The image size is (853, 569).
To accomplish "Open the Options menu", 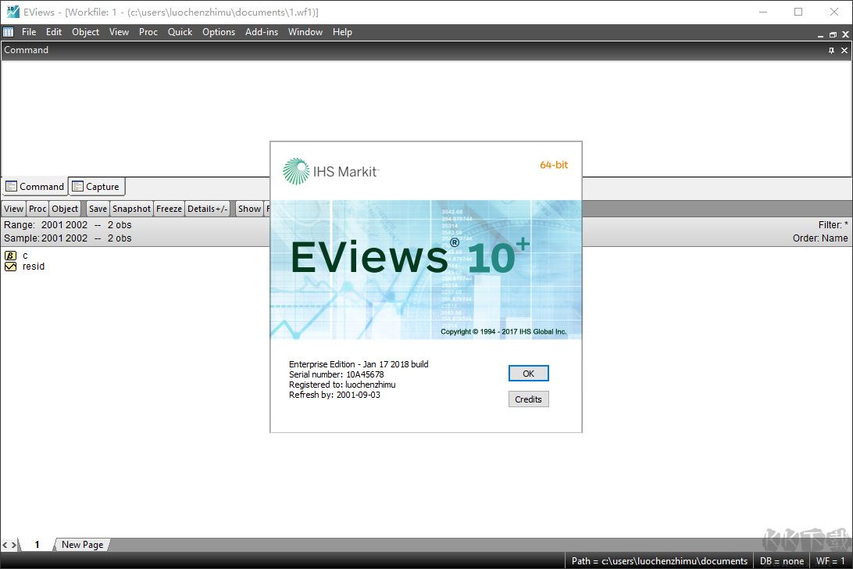I will point(219,32).
